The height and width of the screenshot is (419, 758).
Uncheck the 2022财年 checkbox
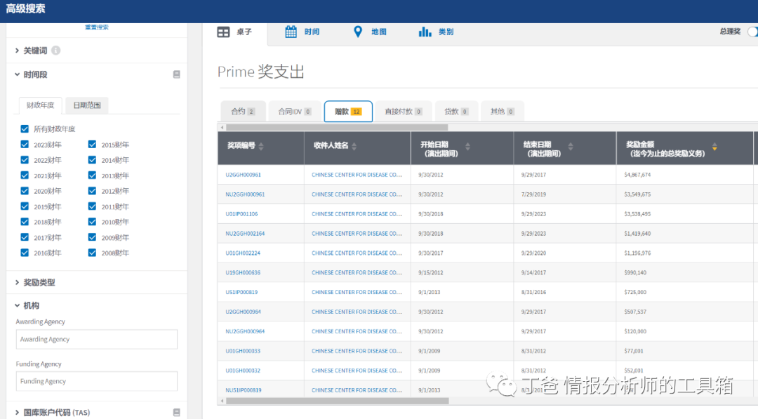pos(25,159)
